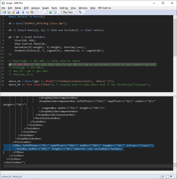The height and width of the screenshot is (179, 177).
Task: Open the Analyze menu
Action: coord(35,8)
